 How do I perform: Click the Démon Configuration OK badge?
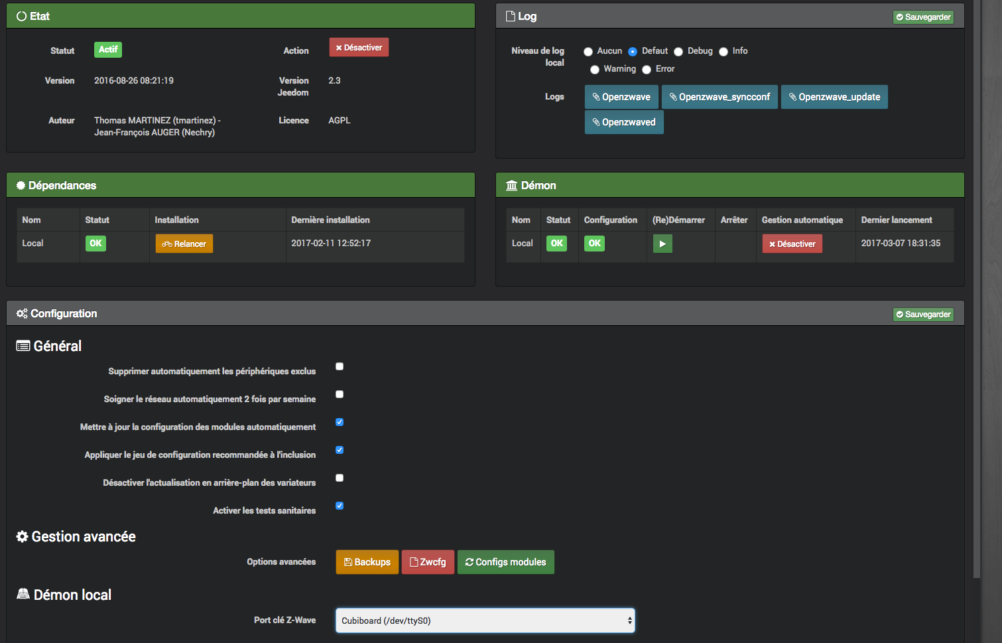coord(595,244)
